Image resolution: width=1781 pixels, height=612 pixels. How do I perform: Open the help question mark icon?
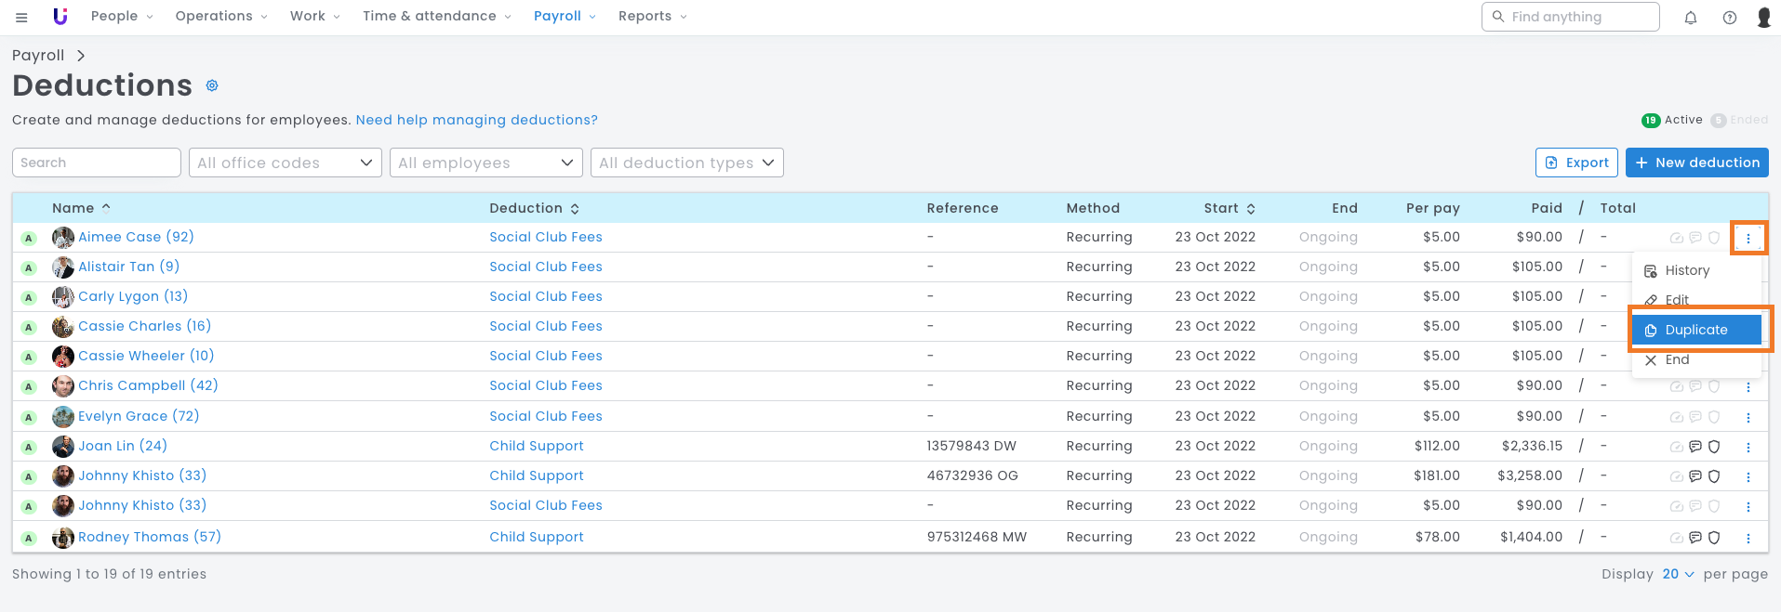coord(1729,17)
